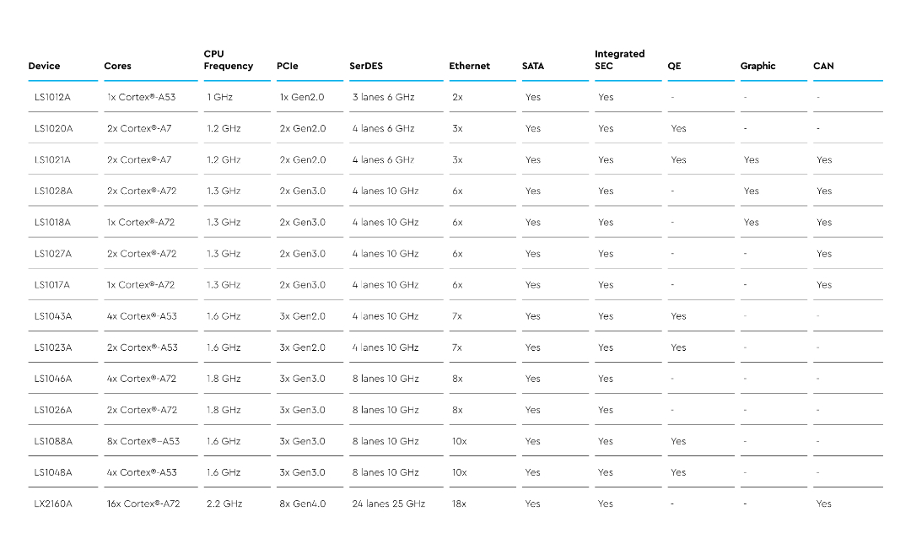
Task: Click the 8x Gen4.0 PCIe cell
Action: click(303, 503)
